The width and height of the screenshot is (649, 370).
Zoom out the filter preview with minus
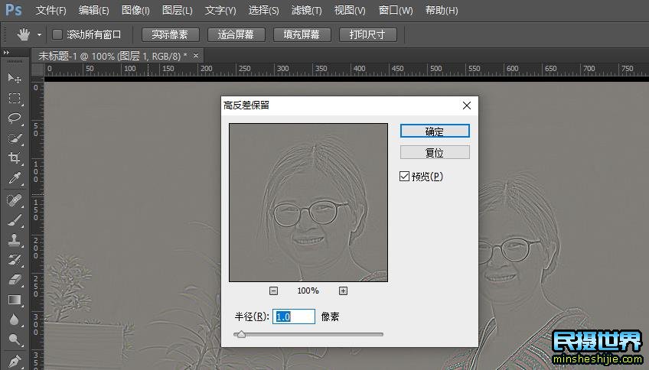pyautogui.click(x=273, y=290)
